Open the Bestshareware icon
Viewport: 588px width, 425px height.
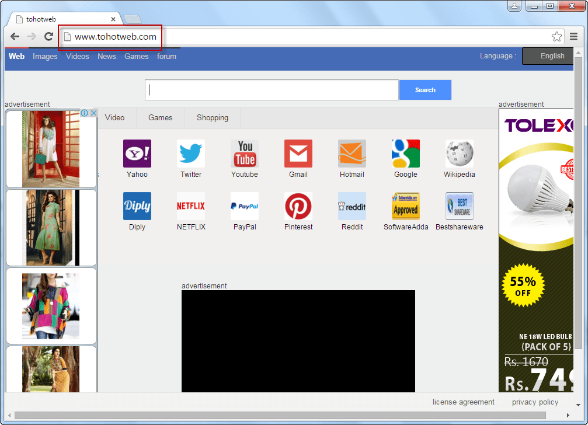(460, 206)
